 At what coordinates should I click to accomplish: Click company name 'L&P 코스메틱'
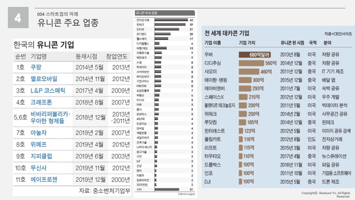click(x=48, y=91)
